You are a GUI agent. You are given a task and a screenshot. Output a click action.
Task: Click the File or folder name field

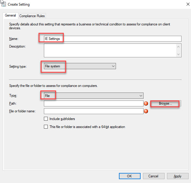click(93, 111)
